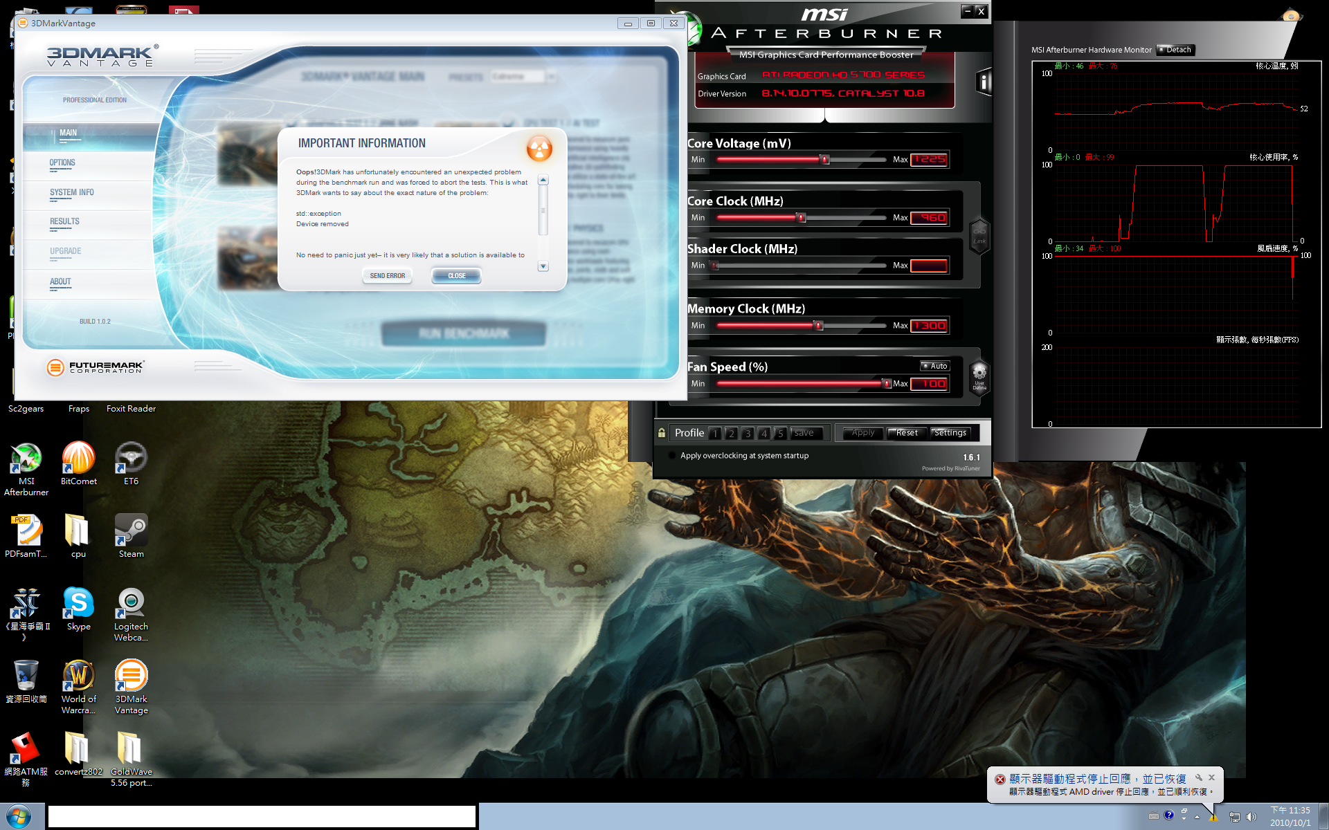
Task: Click the yellow warning tray icon
Action: click(1213, 817)
